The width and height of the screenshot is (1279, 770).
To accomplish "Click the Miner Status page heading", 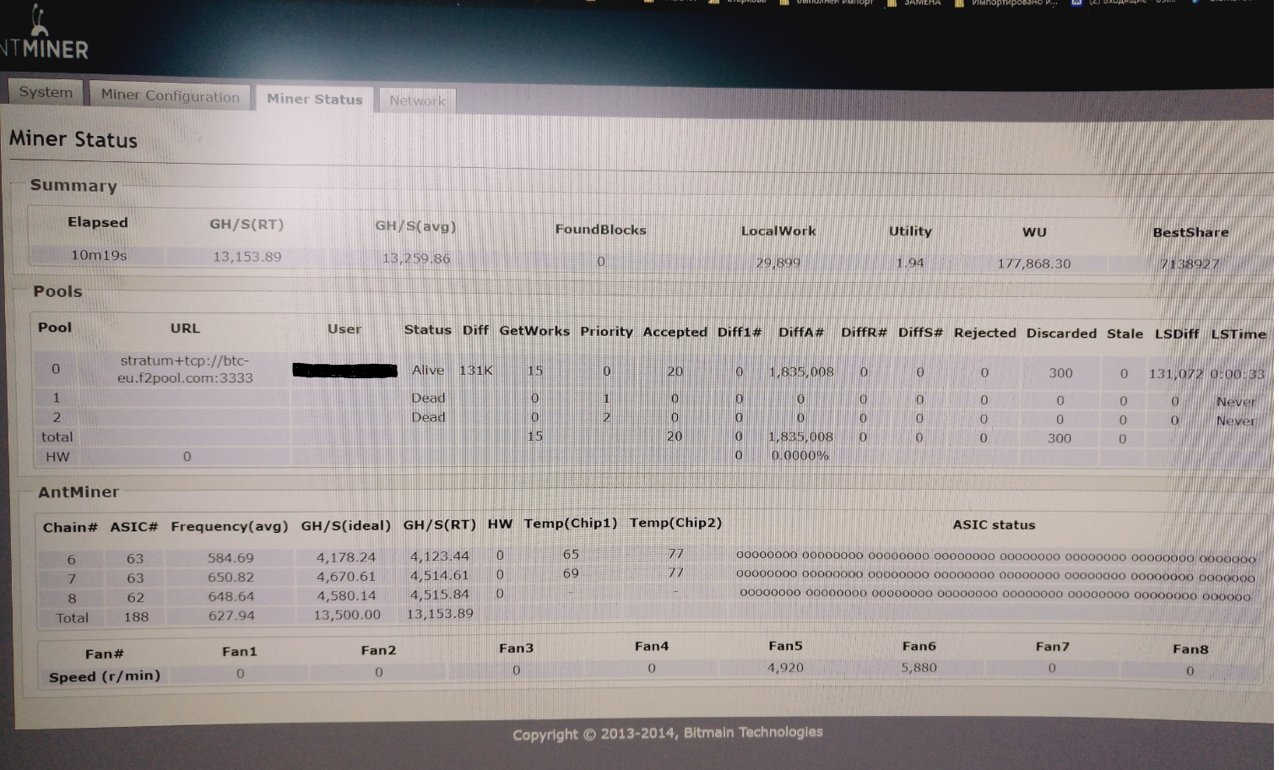I will pyautogui.click(x=73, y=139).
